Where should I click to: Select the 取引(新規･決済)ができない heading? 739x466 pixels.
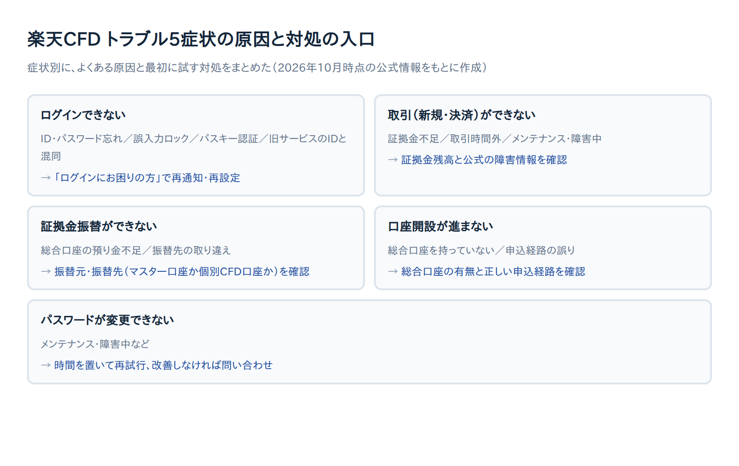pyautogui.click(x=461, y=115)
